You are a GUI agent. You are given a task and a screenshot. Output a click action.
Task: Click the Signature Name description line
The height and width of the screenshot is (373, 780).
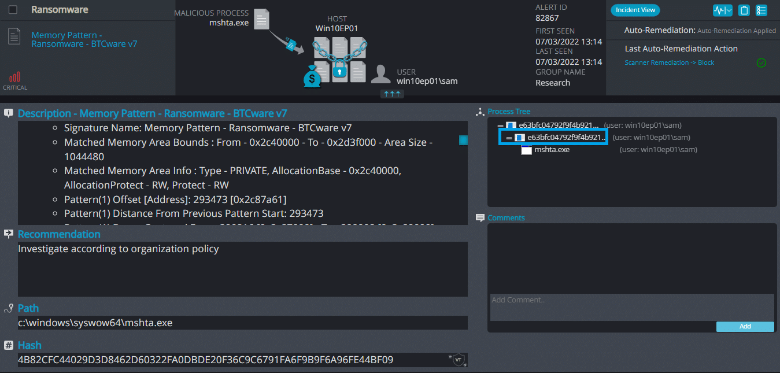(208, 128)
